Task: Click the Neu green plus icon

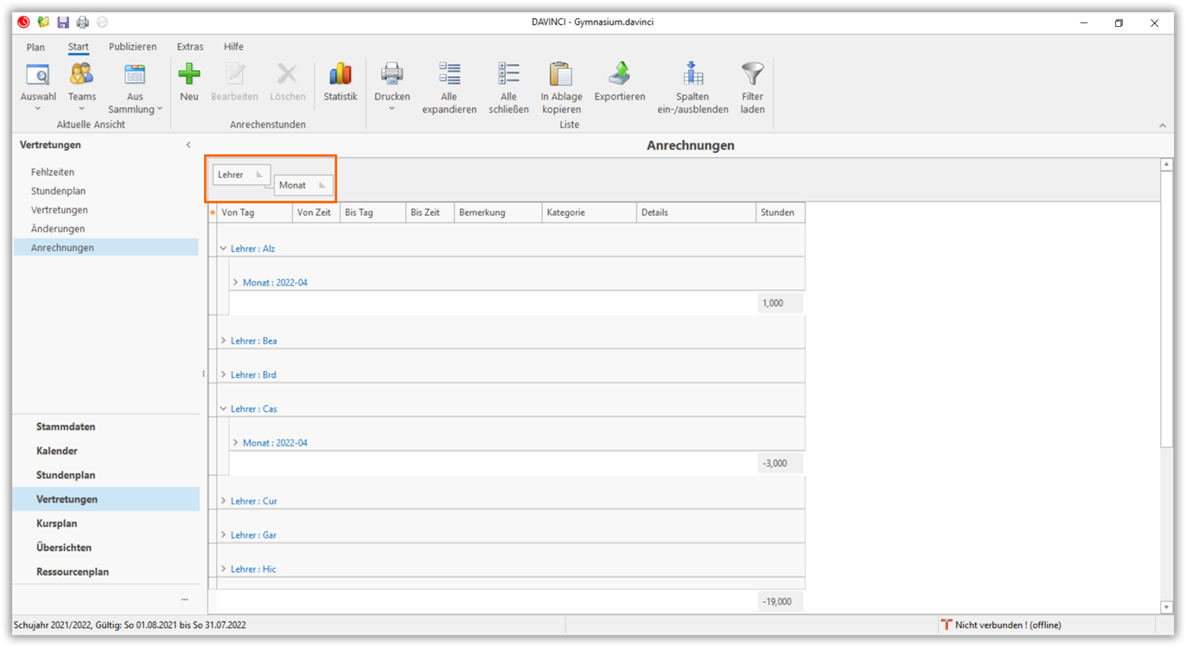Action: pyautogui.click(x=188, y=75)
